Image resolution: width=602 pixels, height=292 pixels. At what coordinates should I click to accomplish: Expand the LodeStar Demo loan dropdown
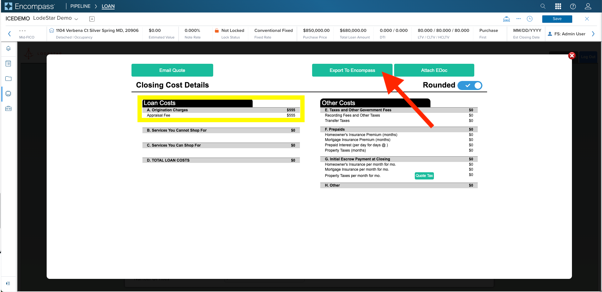[x=76, y=19]
